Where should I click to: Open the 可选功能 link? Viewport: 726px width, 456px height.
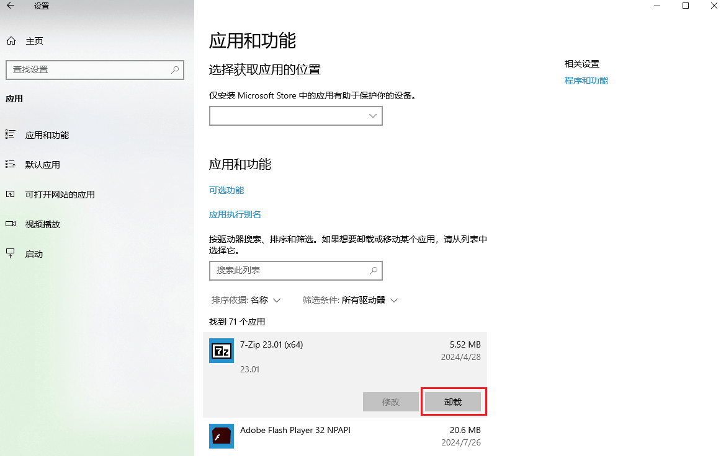(x=226, y=190)
